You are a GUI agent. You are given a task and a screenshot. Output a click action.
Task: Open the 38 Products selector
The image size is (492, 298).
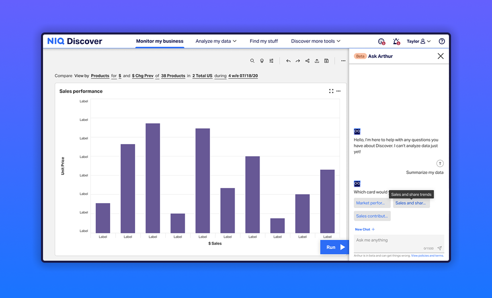pyautogui.click(x=173, y=76)
